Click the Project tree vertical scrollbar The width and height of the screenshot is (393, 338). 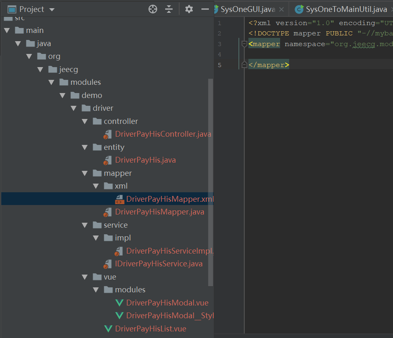211,182
